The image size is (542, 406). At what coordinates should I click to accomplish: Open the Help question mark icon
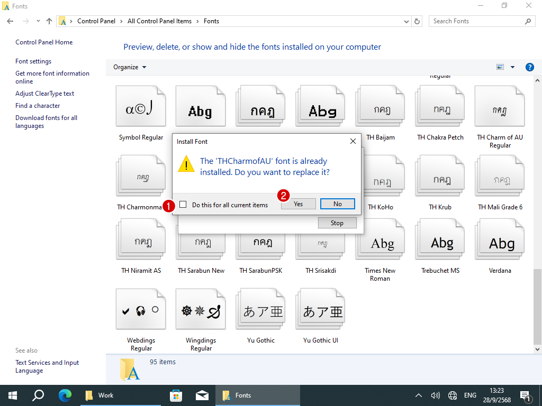click(x=529, y=67)
